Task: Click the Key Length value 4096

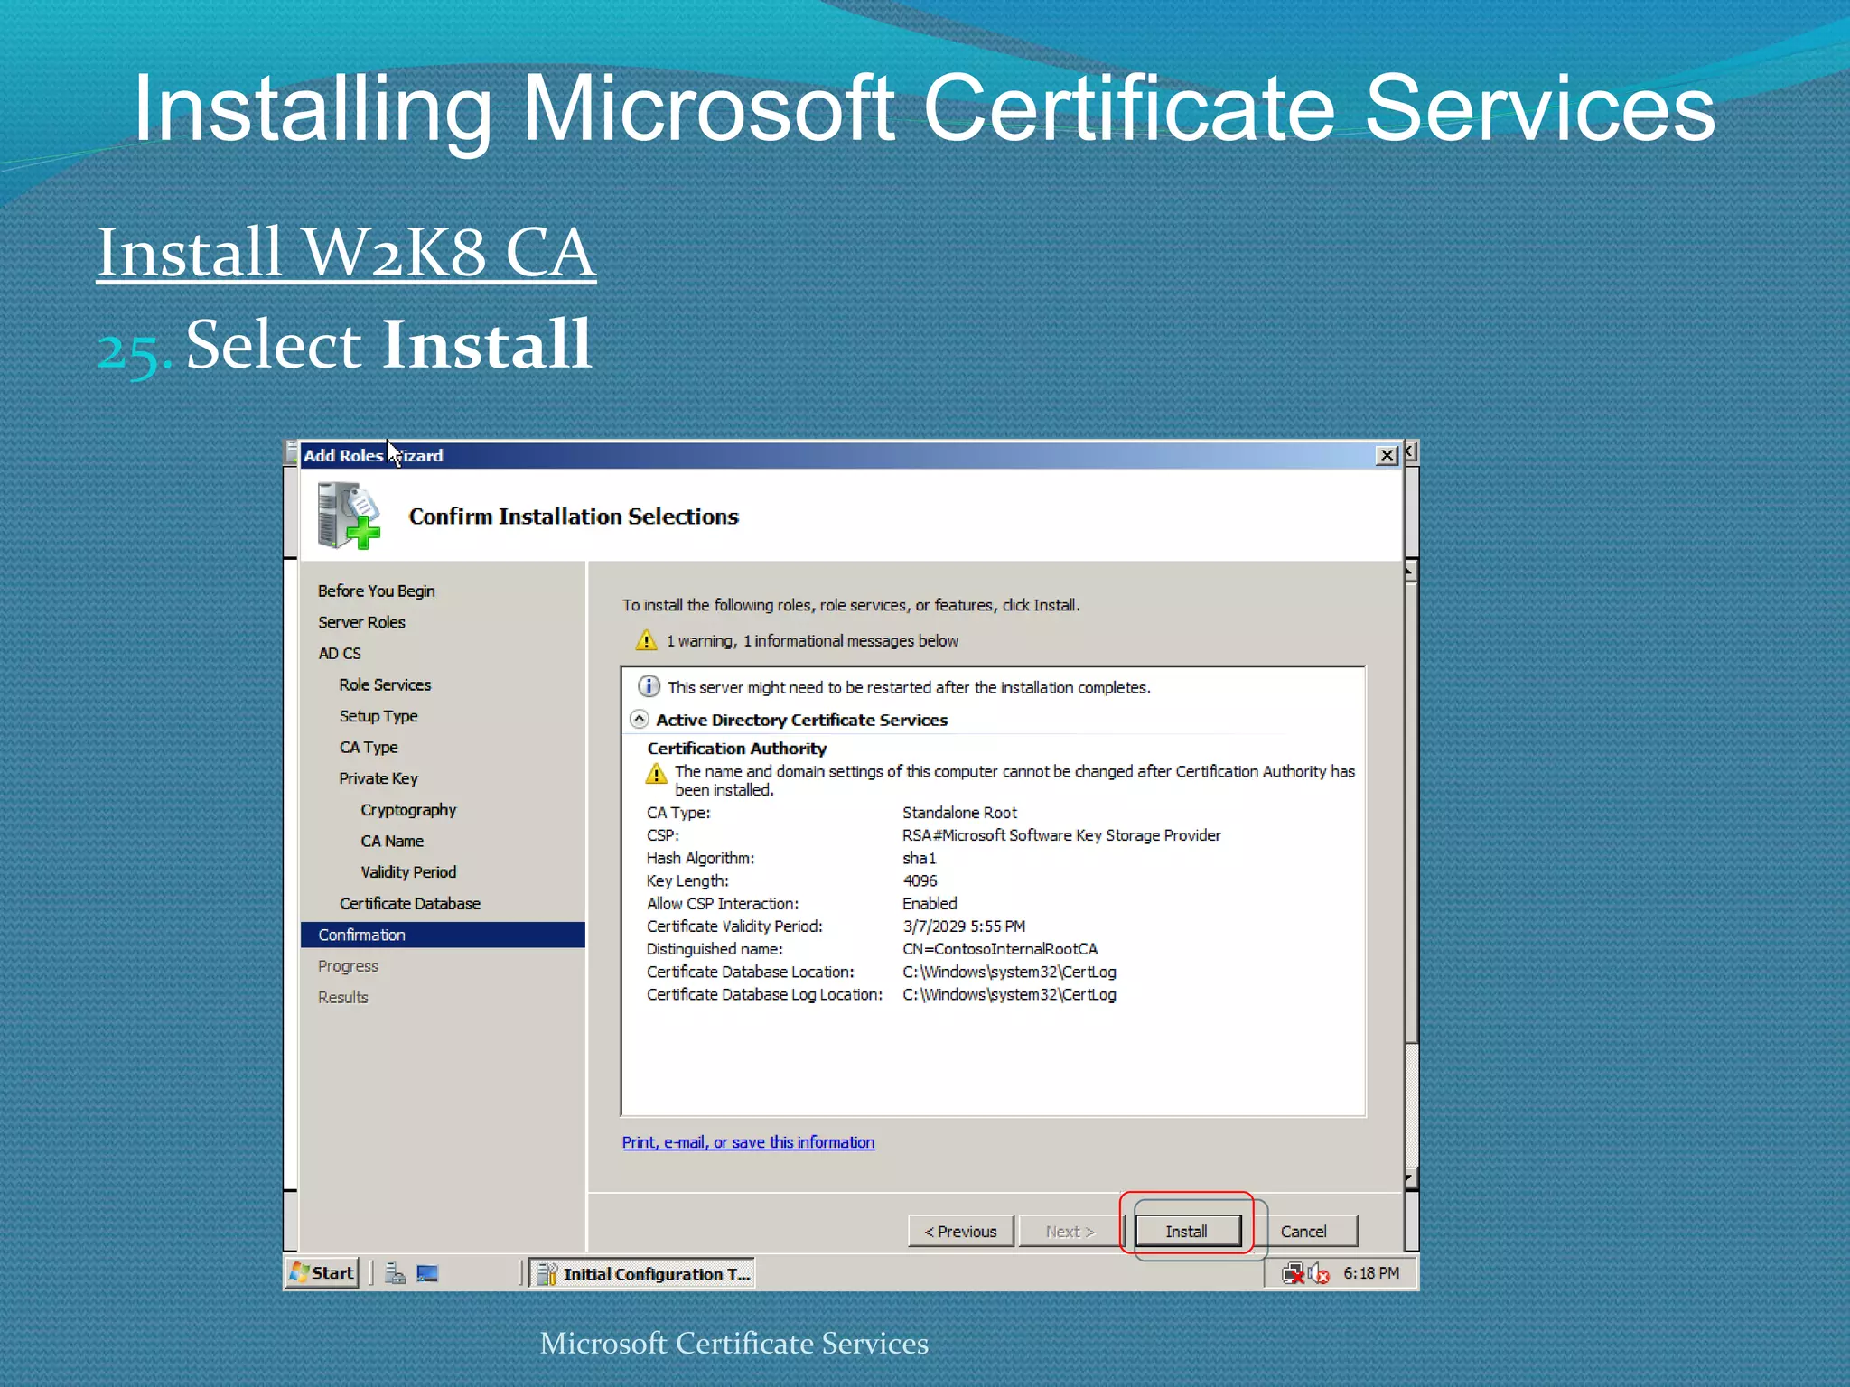Action: pyautogui.click(x=920, y=880)
